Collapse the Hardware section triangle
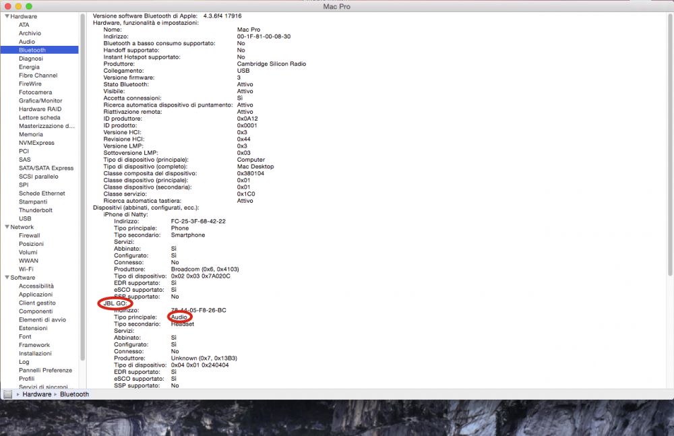This screenshot has height=436, width=674. point(7,16)
